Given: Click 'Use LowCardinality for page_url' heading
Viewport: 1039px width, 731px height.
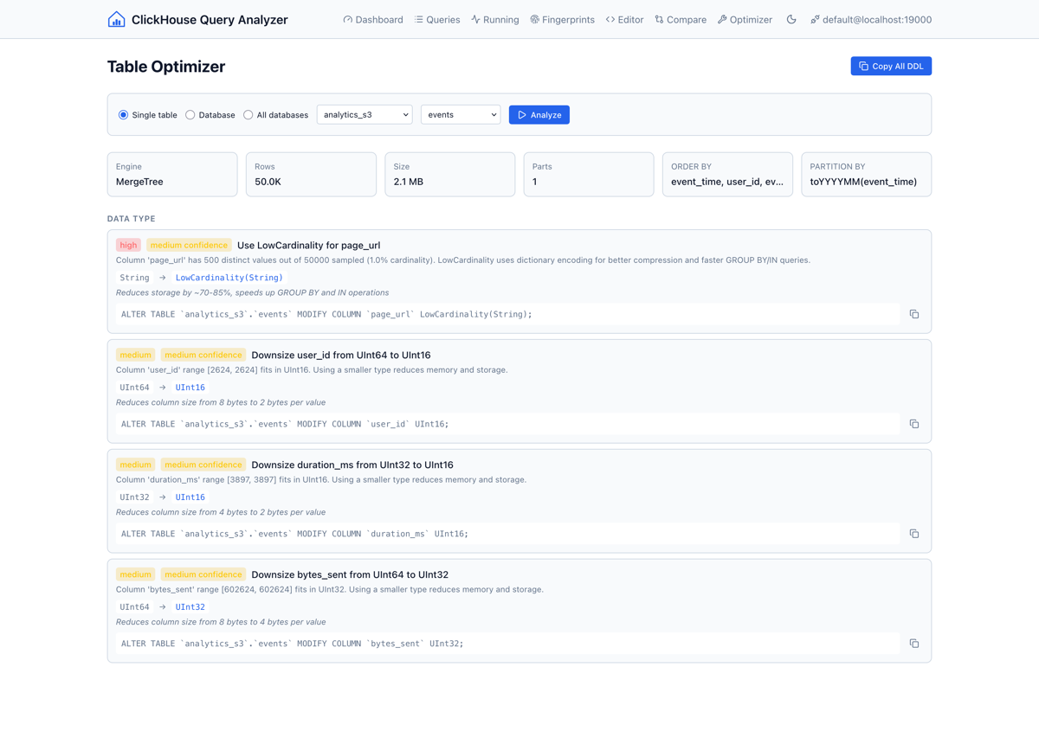Looking at the screenshot, I should (308, 245).
